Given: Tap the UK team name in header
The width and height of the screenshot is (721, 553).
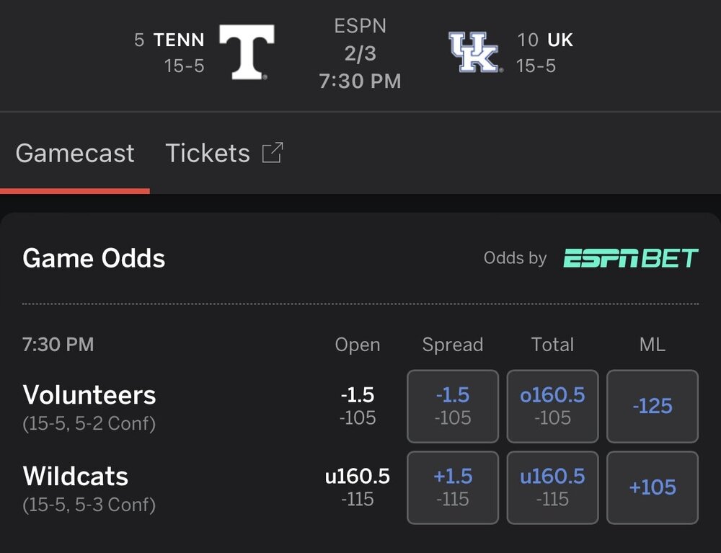Looking at the screenshot, I should click(x=560, y=40).
